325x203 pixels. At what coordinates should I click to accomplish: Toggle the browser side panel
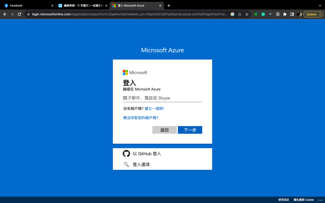click(x=292, y=14)
